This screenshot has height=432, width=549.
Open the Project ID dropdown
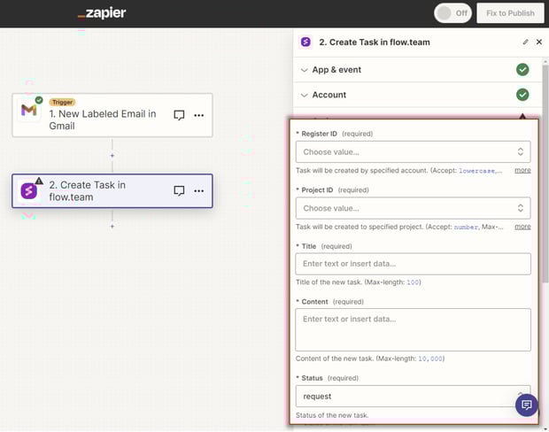[413, 208]
